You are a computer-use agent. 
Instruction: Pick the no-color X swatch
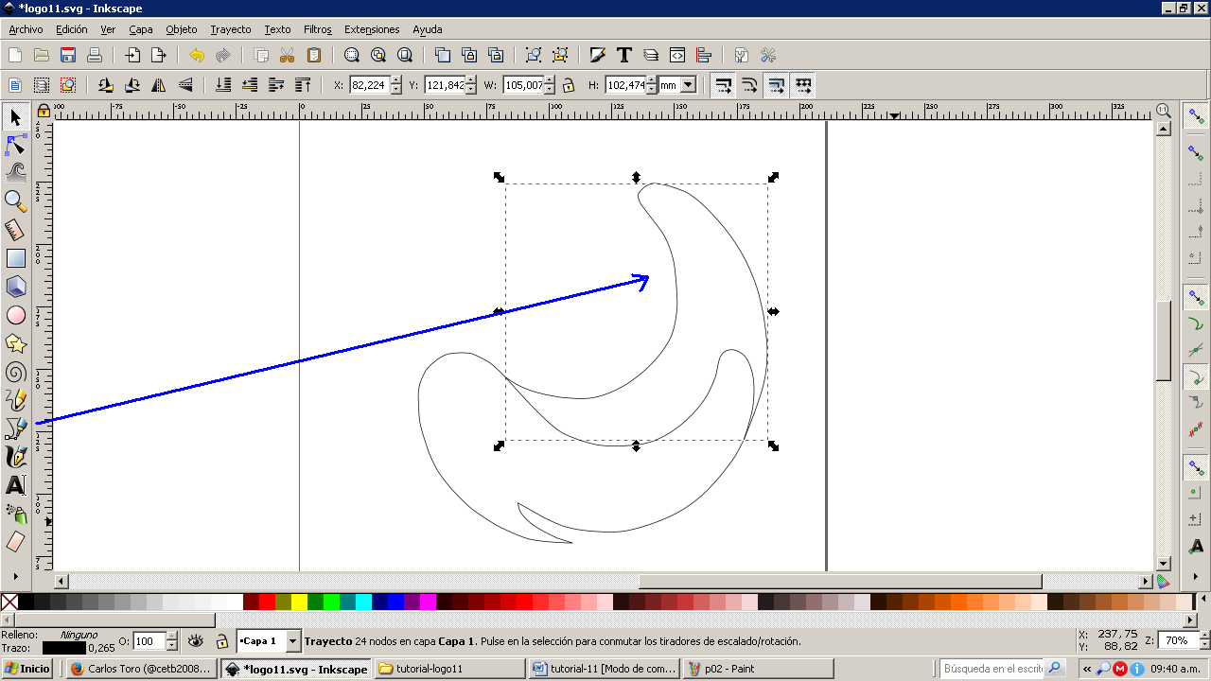pos(9,602)
